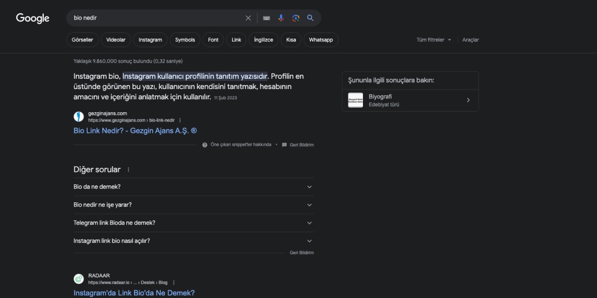The image size is (597, 298).
Task: Select the Instagram filter chip
Action: click(151, 40)
